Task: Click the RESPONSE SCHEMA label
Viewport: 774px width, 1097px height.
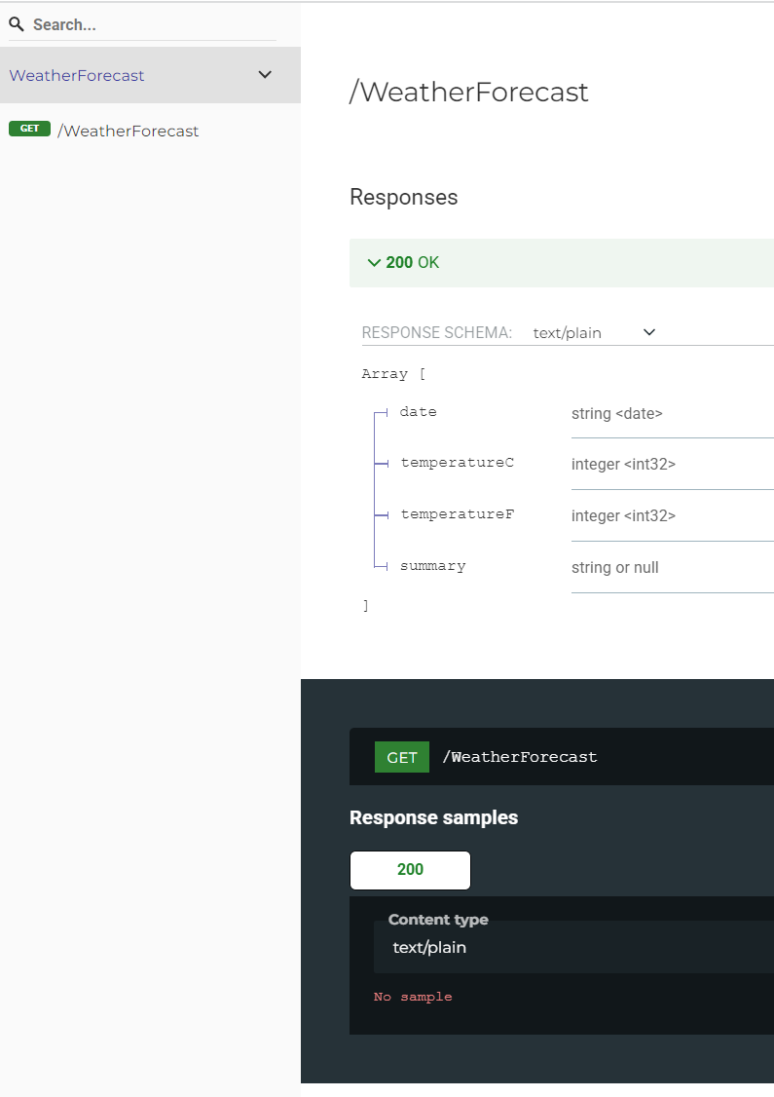Action: (x=437, y=333)
